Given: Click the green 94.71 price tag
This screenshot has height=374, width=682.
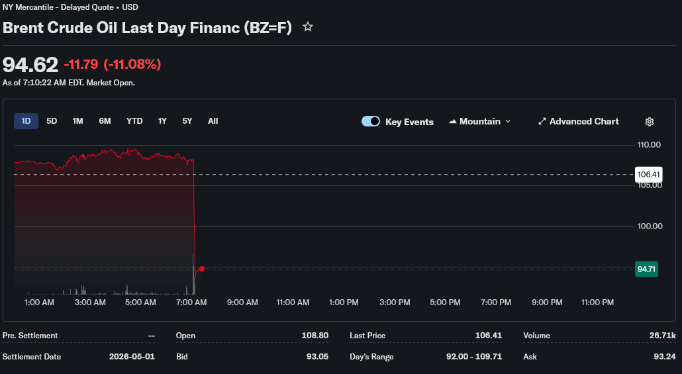Looking at the screenshot, I should pyautogui.click(x=646, y=269).
